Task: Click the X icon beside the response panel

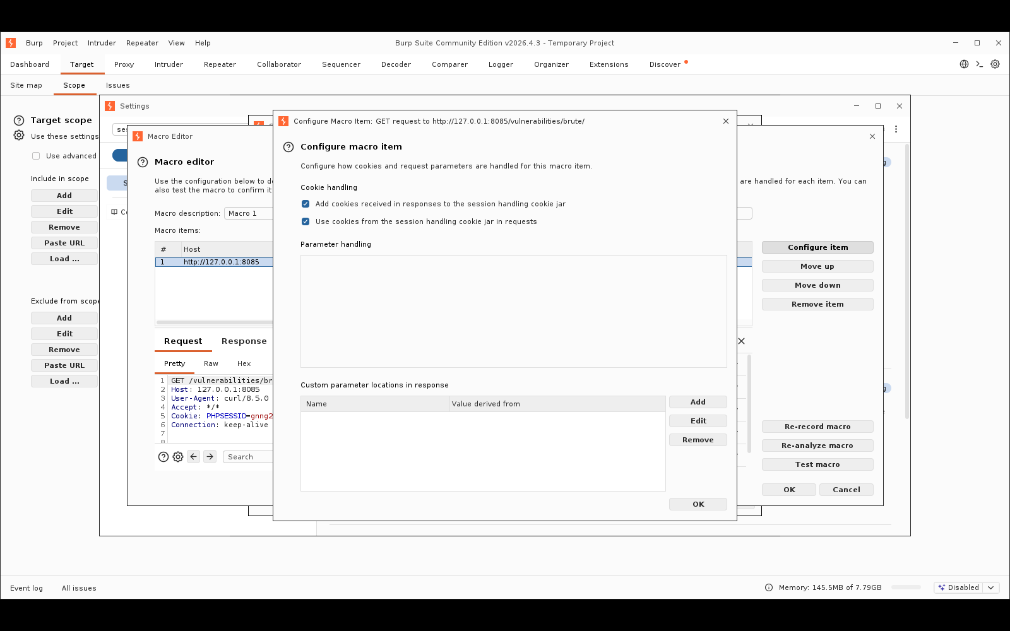Action: coord(742,341)
